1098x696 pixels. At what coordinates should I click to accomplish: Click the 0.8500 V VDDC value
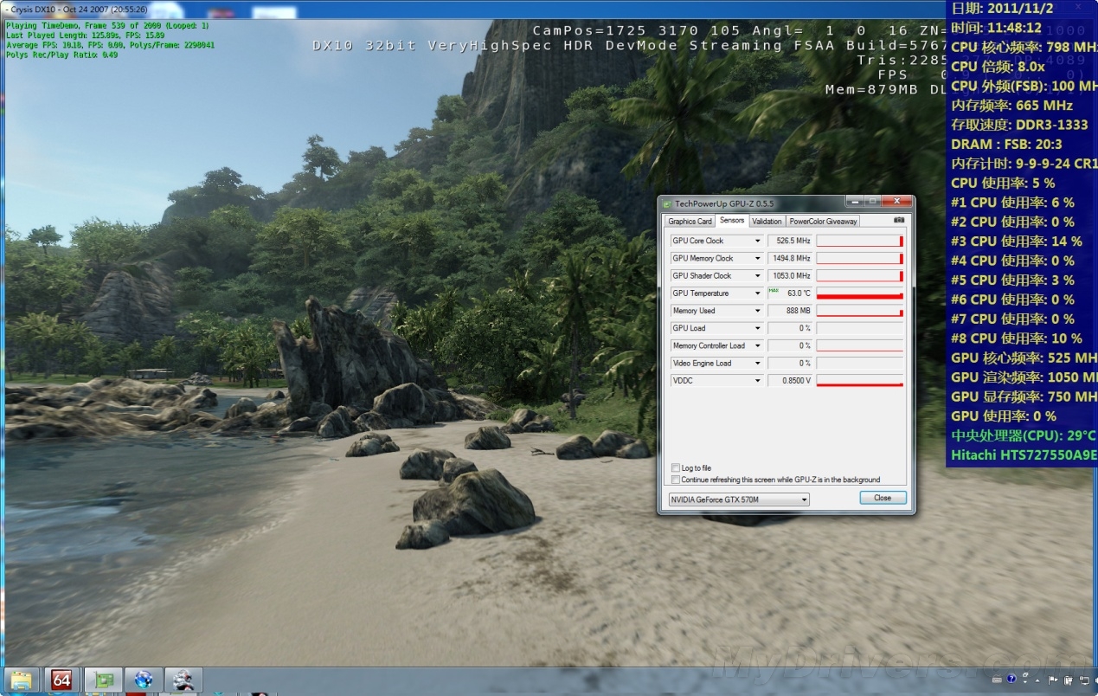coord(790,380)
